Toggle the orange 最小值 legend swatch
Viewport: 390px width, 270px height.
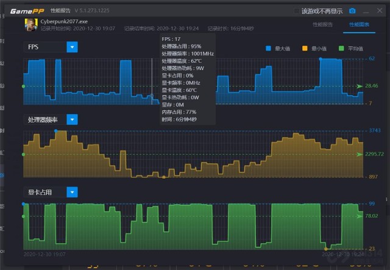pos(305,48)
